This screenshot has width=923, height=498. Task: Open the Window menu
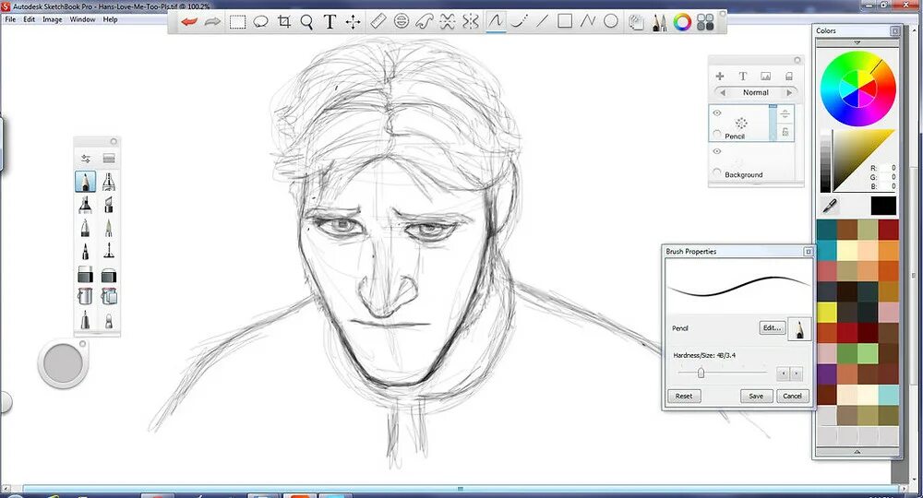82,19
